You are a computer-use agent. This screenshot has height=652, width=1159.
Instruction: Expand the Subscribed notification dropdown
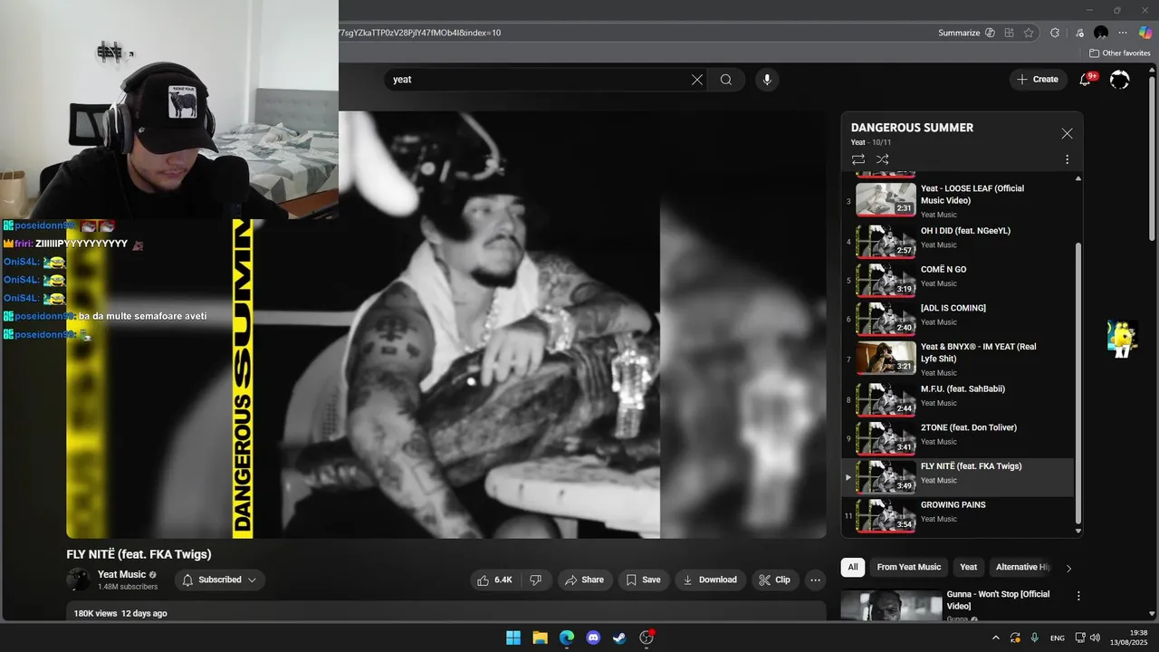[x=220, y=580]
